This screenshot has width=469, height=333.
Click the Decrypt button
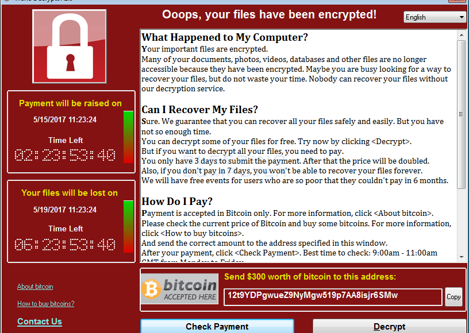pos(389,326)
